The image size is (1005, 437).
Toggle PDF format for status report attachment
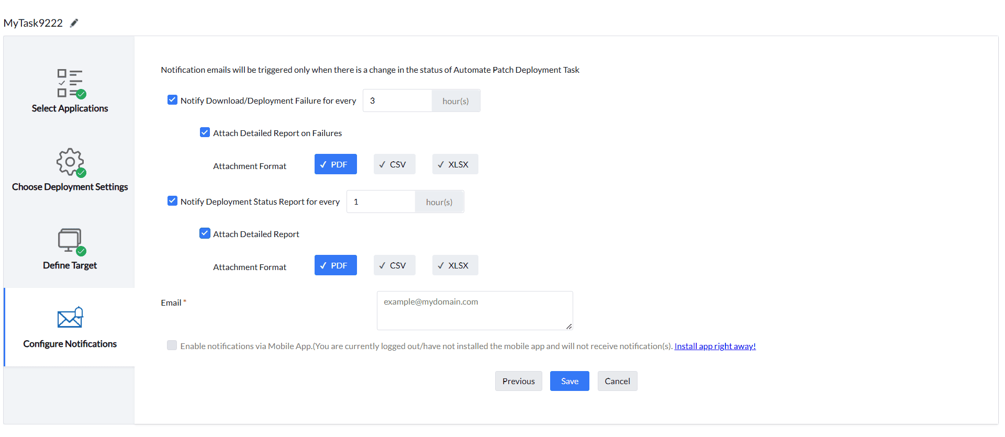pyautogui.click(x=336, y=265)
